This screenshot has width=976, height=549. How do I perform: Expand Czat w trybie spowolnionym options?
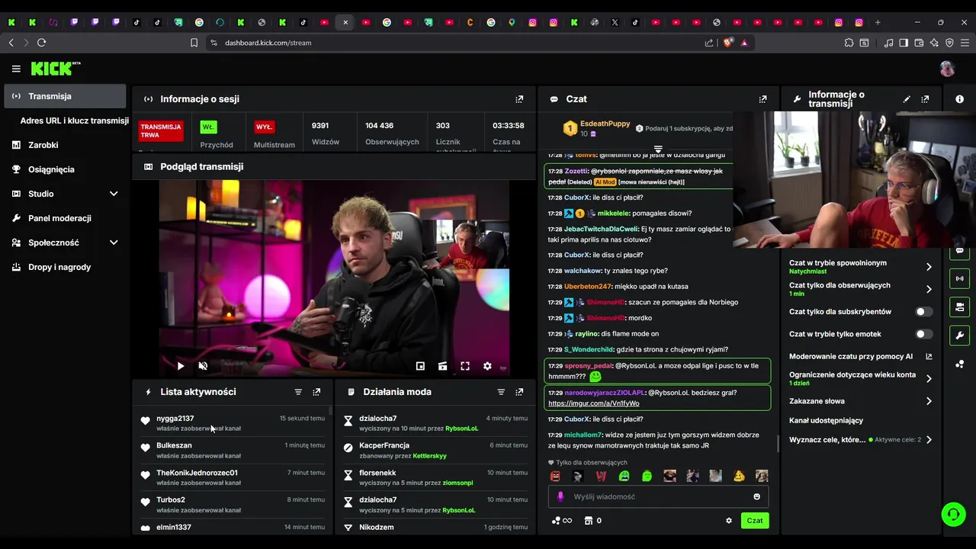929,267
